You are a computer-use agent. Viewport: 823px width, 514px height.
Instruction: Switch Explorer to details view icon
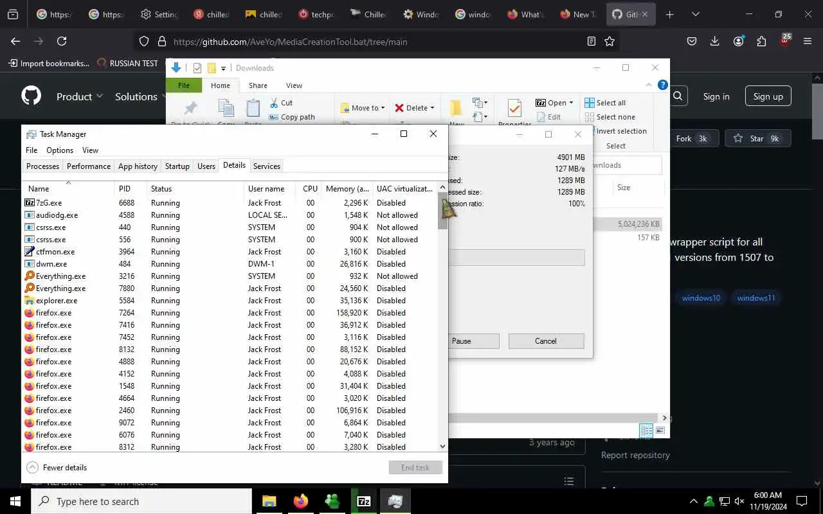point(646,430)
